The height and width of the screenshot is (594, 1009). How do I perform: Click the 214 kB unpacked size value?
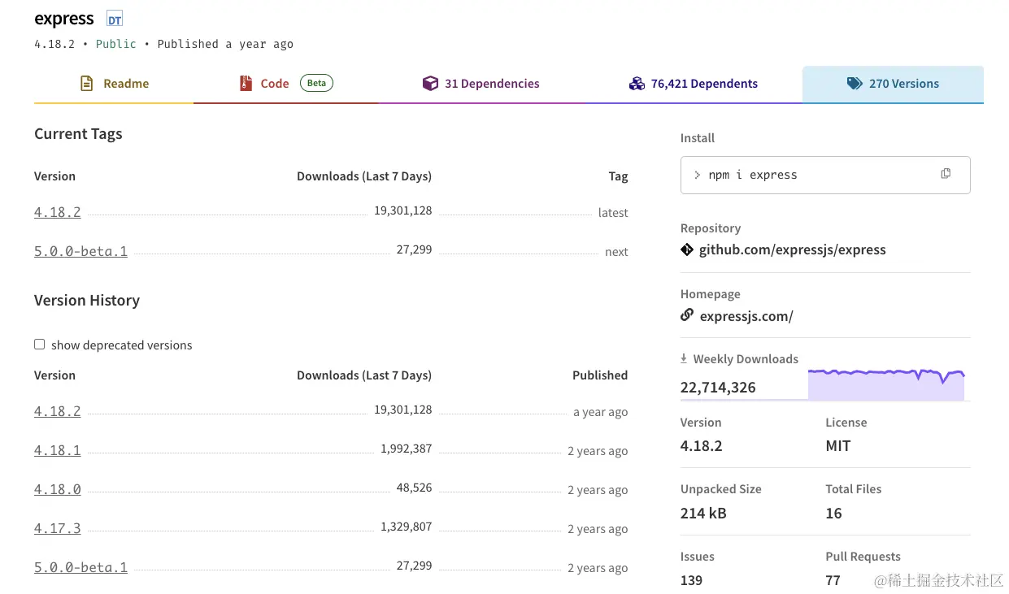tap(703, 514)
